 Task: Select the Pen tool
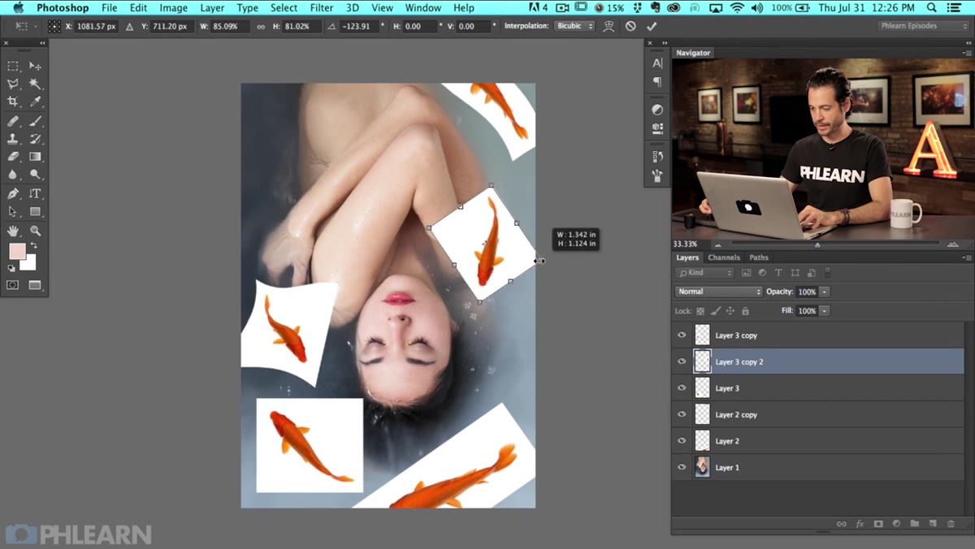point(13,194)
